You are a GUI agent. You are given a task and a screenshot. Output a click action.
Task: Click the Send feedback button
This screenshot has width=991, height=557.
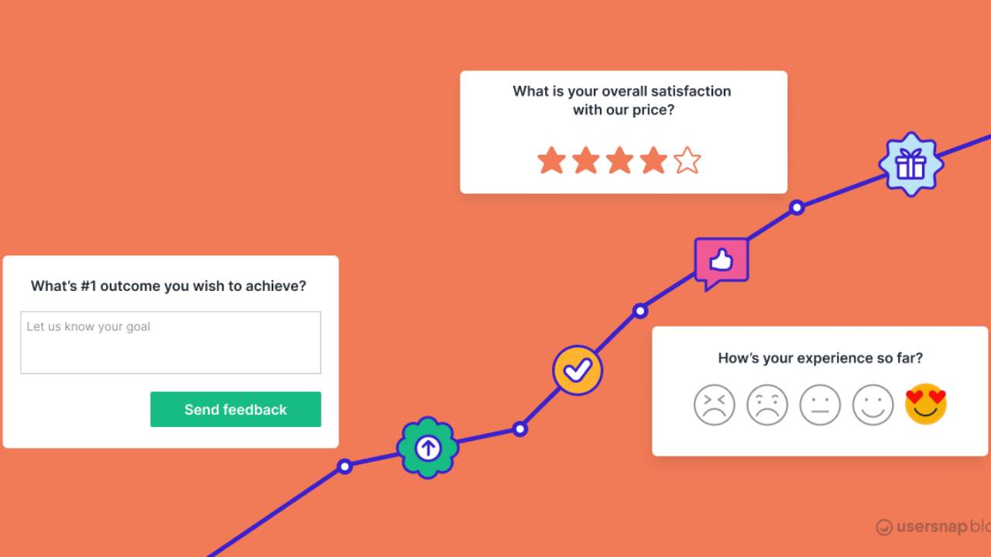pyautogui.click(x=235, y=409)
